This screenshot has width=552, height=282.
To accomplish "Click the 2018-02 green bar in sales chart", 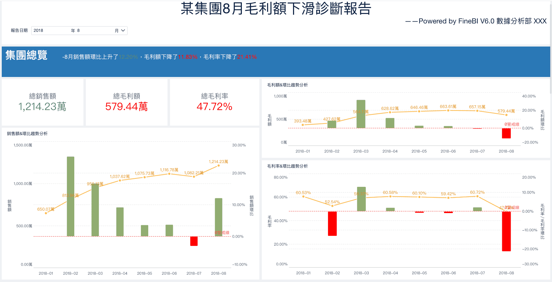I will point(70,197).
